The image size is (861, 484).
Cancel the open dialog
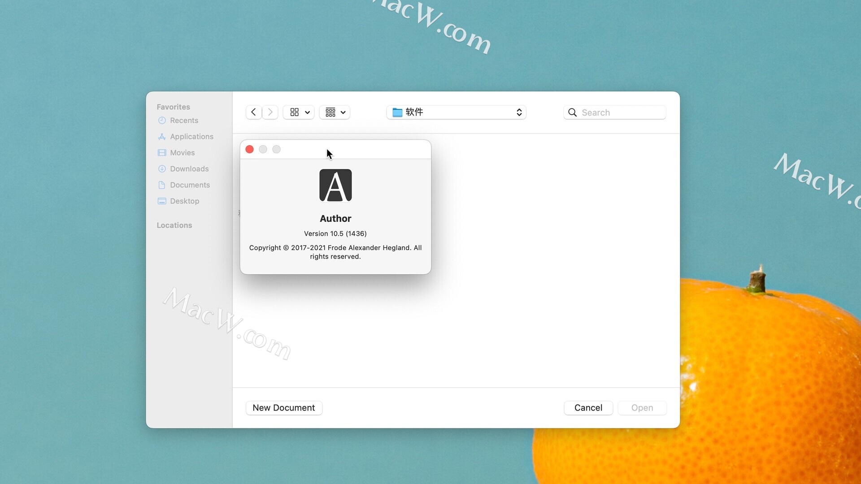click(x=588, y=408)
